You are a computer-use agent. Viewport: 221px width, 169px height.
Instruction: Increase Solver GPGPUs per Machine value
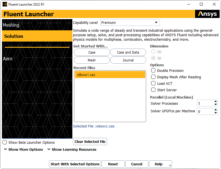[x=215, y=110]
